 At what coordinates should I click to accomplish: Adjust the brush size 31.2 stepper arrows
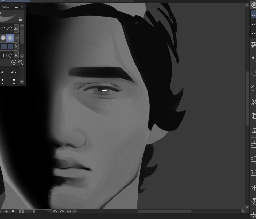point(11,29)
